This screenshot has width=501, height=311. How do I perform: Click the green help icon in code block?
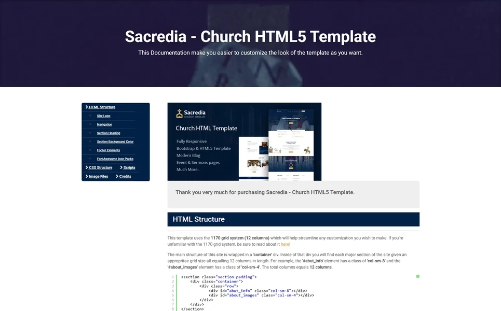417,276
